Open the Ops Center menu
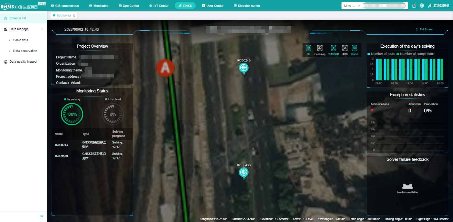453x222 pixels. (x=129, y=6)
